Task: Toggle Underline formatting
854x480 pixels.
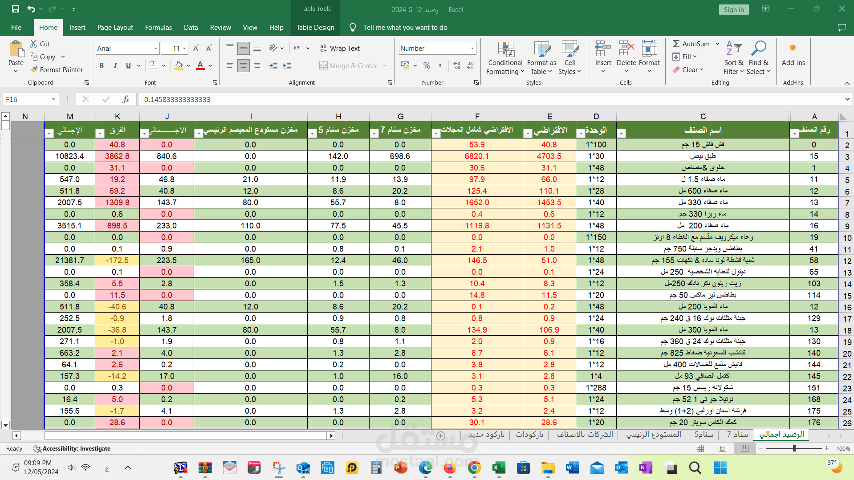Action: (128, 65)
